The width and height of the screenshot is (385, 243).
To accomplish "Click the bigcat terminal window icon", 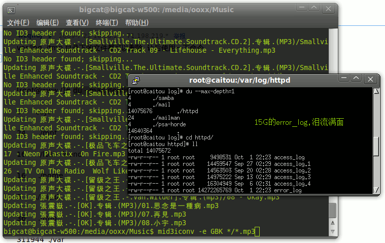I will [x=11, y=10].
